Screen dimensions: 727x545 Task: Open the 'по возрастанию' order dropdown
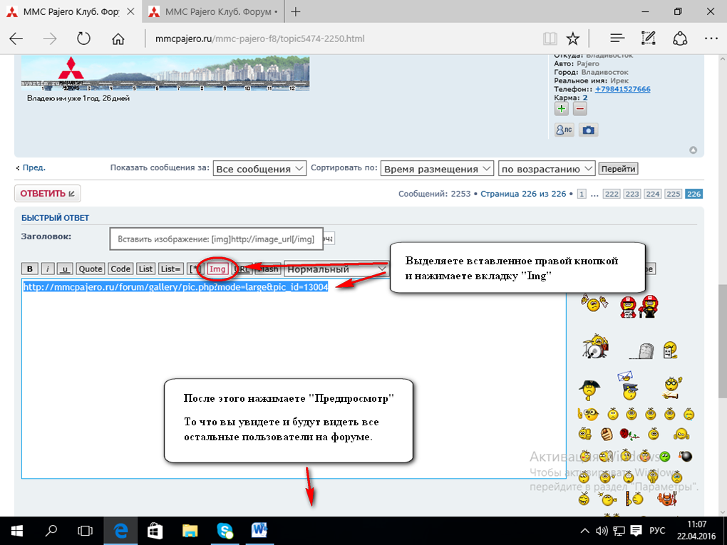pyautogui.click(x=547, y=169)
